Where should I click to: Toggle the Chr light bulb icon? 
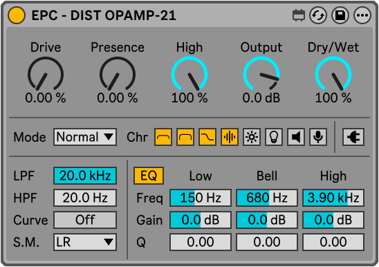[x=274, y=137]
